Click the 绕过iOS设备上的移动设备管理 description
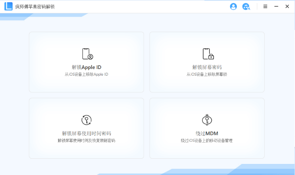This screenshot has height=175, width=295. click(x=207, y=140)
